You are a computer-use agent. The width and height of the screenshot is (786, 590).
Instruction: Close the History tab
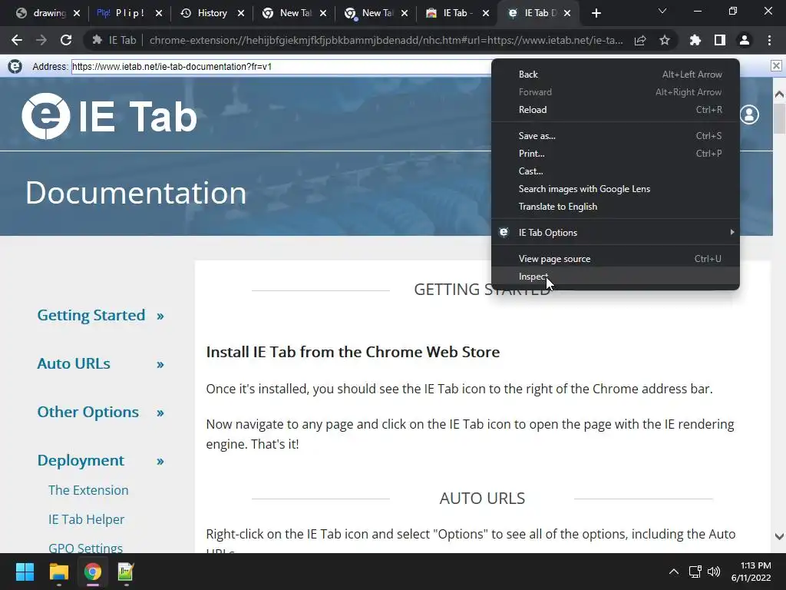[x=240, y=14]
